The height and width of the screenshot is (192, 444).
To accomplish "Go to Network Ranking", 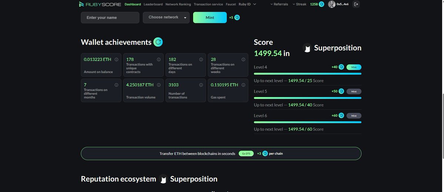I will point(178,4).
